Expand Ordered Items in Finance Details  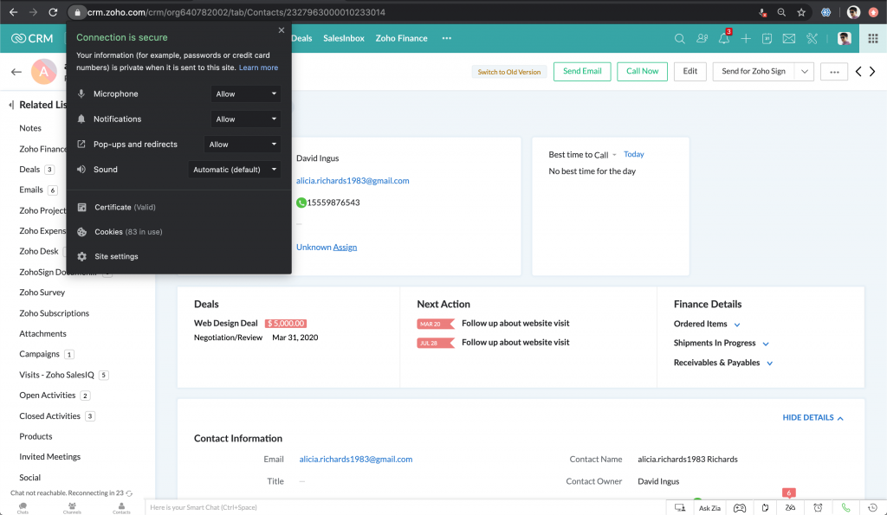coord(737,325)
